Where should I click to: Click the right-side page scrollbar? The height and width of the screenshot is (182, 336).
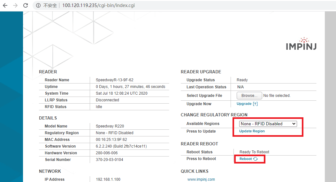pyautogui.click(x=330, y=96)
